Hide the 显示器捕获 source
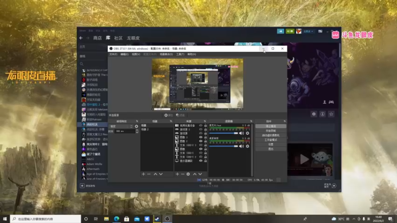Image resolution: width=397 pixels, height=223 pixels. (x=201, y=161)
